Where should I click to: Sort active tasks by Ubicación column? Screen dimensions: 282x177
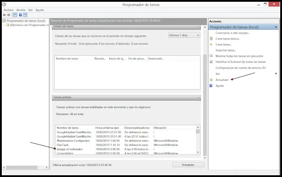[x=160, y=128]
